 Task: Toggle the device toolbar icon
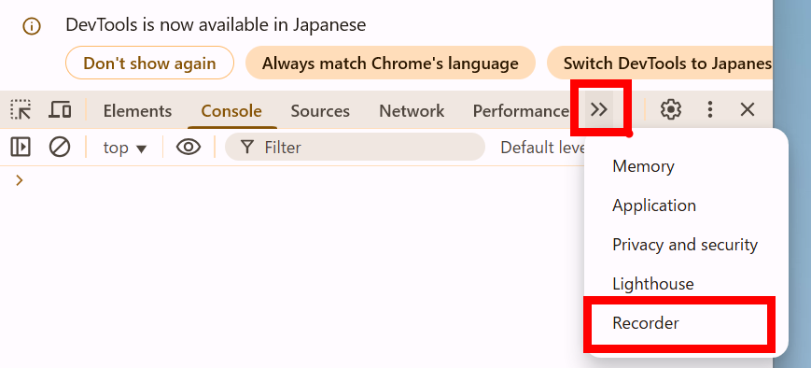click(60, 110)
